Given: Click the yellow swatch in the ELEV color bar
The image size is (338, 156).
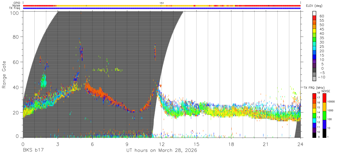Looking at the screenshot, I should click(314, 31).
